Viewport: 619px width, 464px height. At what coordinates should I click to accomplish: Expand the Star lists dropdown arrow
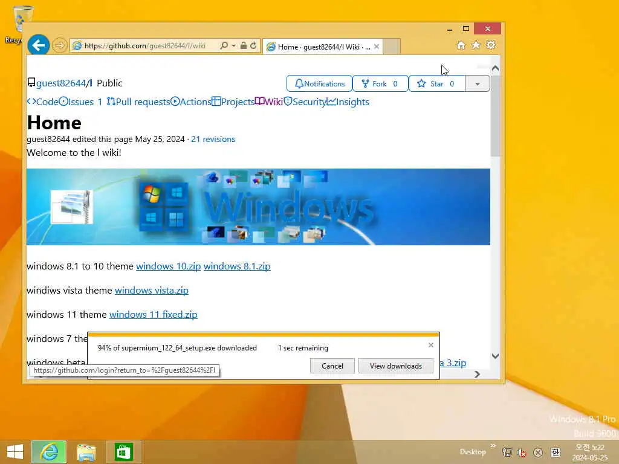(478, 83)
